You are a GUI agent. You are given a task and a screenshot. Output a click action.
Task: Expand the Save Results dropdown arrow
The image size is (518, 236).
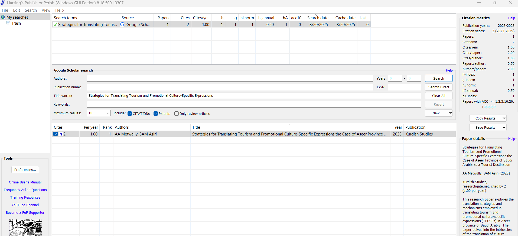(x=504, y=127)
